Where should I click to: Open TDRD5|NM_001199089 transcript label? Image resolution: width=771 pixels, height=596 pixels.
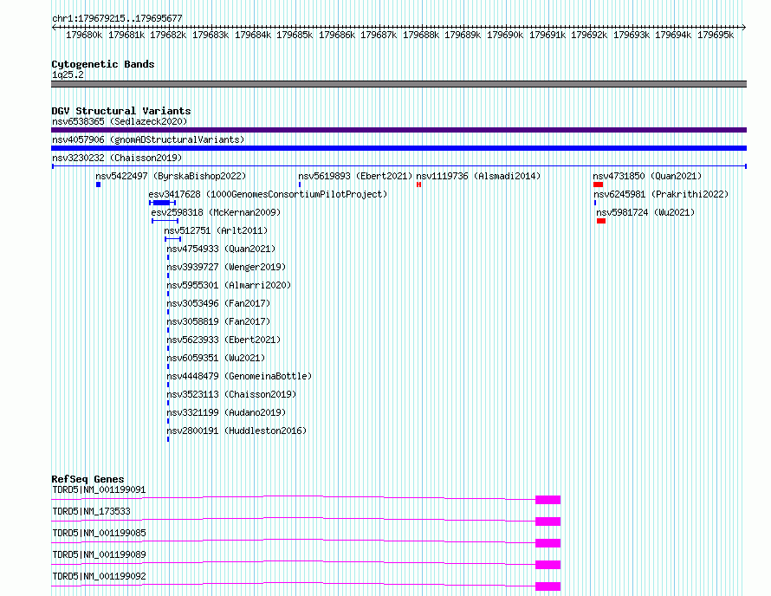99,554
